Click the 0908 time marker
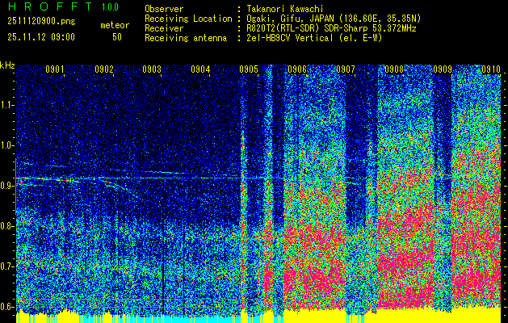Screen dimensions: 508x323 (394, 69)
